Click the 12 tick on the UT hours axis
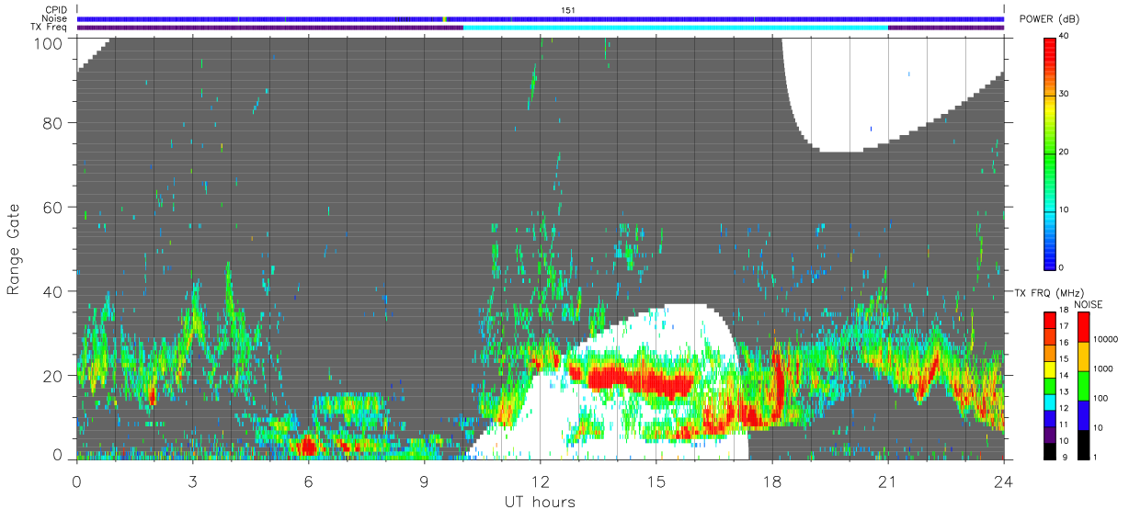This screenshot has height=521, width=1129. tap(541, 481)
